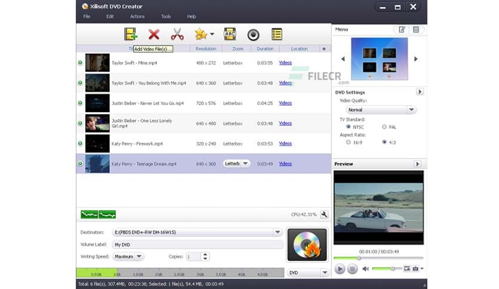Open the Effects dropdown arrow
The width and height of the screenshot is (499, 289).
(212, 34)
